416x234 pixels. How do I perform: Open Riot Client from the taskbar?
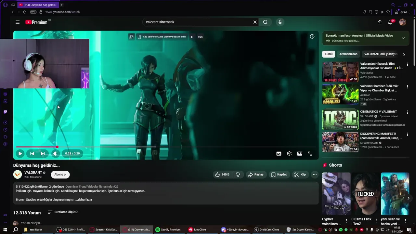coord(197,229)
